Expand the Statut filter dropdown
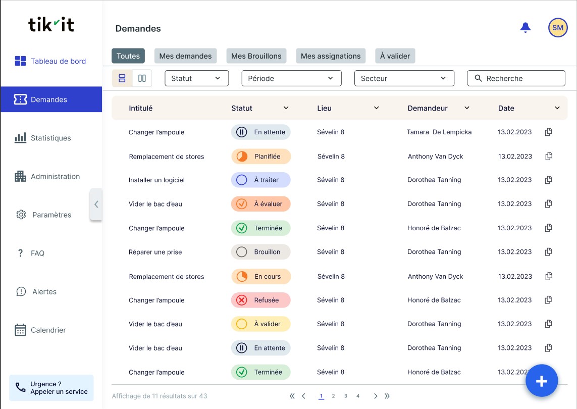This screenshot has width=577, height=409. 196,78
